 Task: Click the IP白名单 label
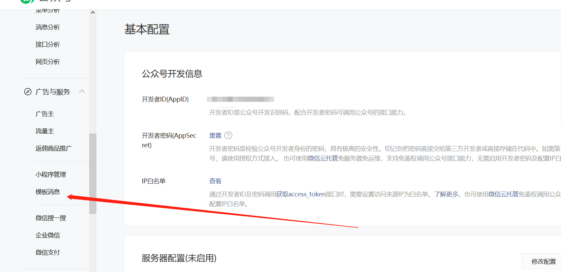click(x=153, y=181)
